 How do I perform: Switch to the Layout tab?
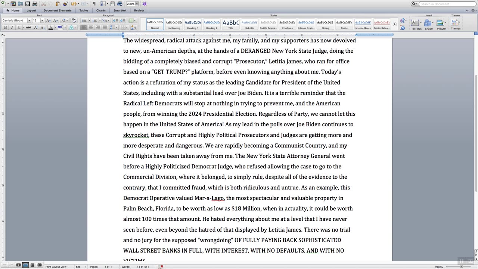[x=31, y=10]
